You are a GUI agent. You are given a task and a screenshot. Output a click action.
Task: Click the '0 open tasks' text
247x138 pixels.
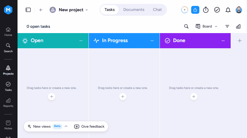pos(38,26)
